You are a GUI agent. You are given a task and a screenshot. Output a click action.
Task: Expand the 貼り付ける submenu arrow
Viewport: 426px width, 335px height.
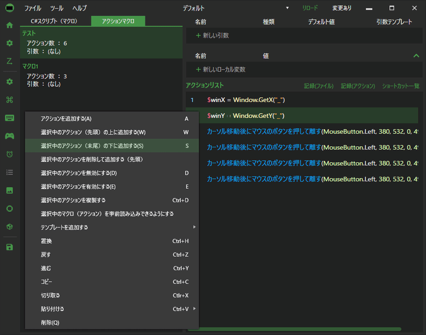pyautogui.click(x=194, y=309)
